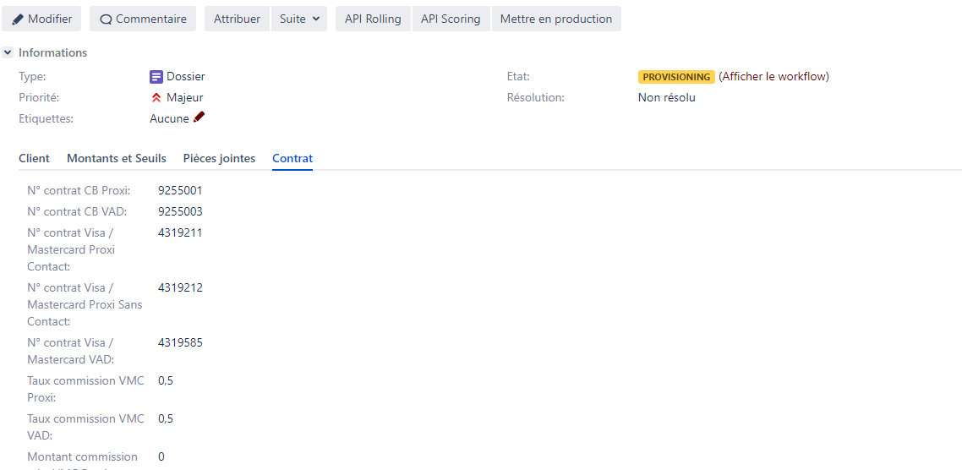Open the Suite dropdown menu
Screen dimensions: 962x470
point(299,19)
